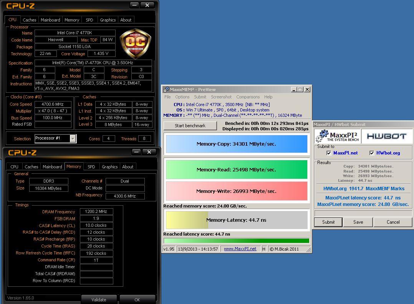Open the File menu in MaxxMEM²

coord(167,97)
